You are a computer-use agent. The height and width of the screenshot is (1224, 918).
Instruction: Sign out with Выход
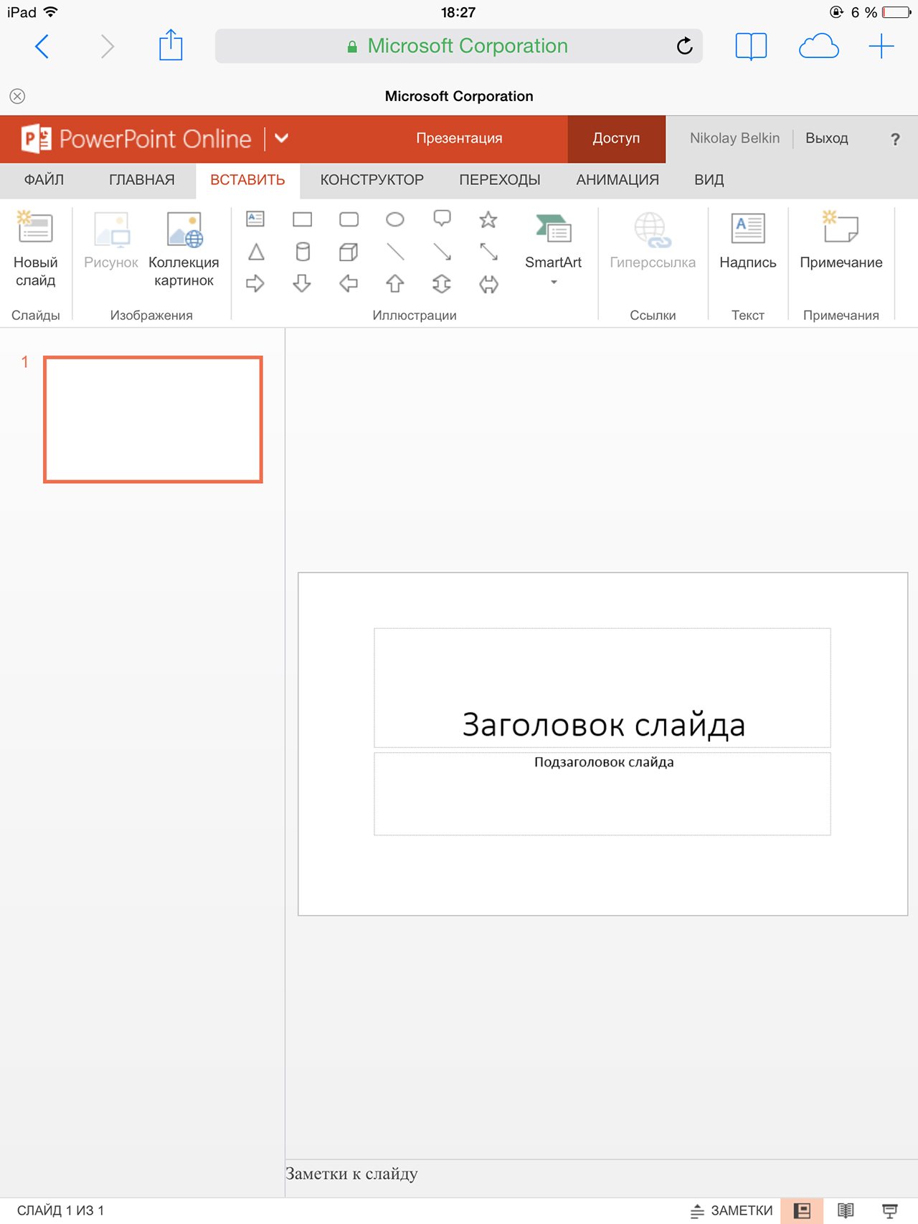coord(826,138)
